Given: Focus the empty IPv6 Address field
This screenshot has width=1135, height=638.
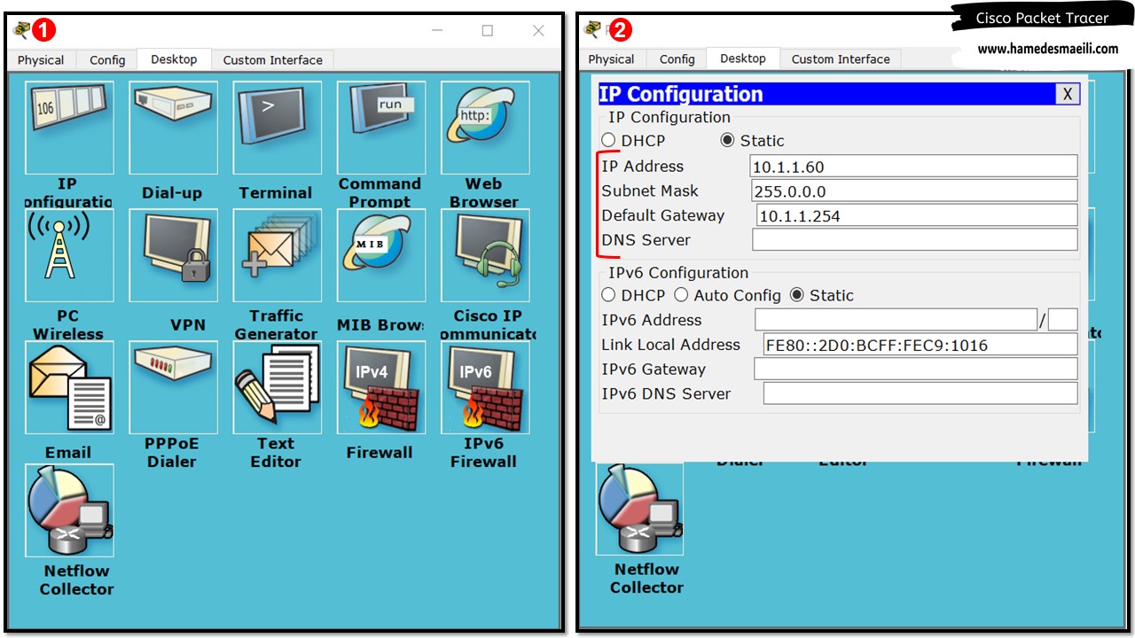Looking at the screenshot, I should 896,320.
